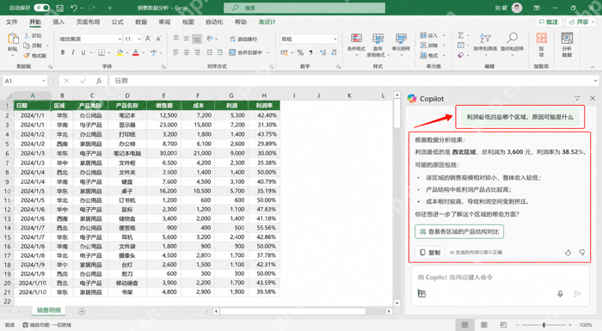The height and width of the screenshot is (331, 602).
Task: Click the microphone icon in Copilot
Action: click(x=560, y=294)
